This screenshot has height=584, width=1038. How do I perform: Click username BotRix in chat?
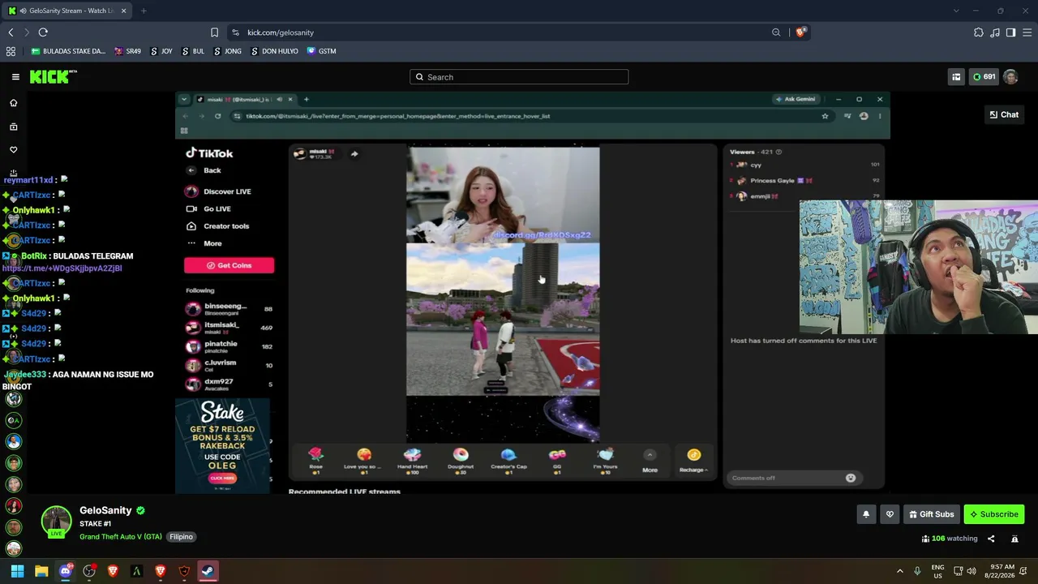click(34, 256)
